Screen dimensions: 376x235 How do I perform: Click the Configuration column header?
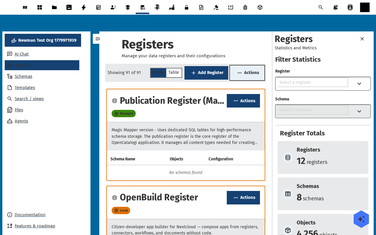pos(221,159)
